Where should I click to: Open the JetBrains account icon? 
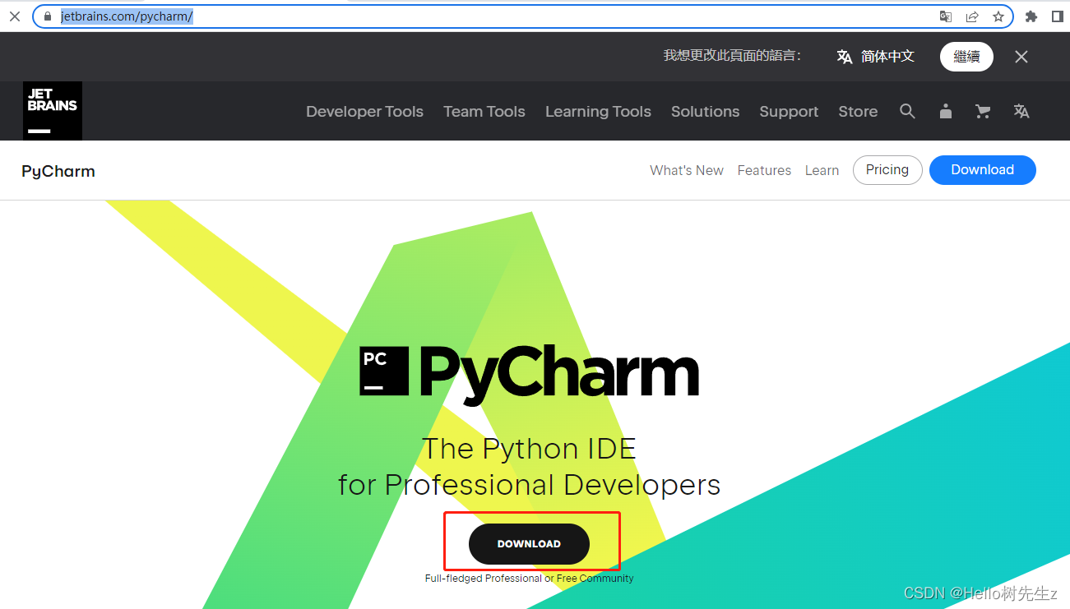[946, 111]
